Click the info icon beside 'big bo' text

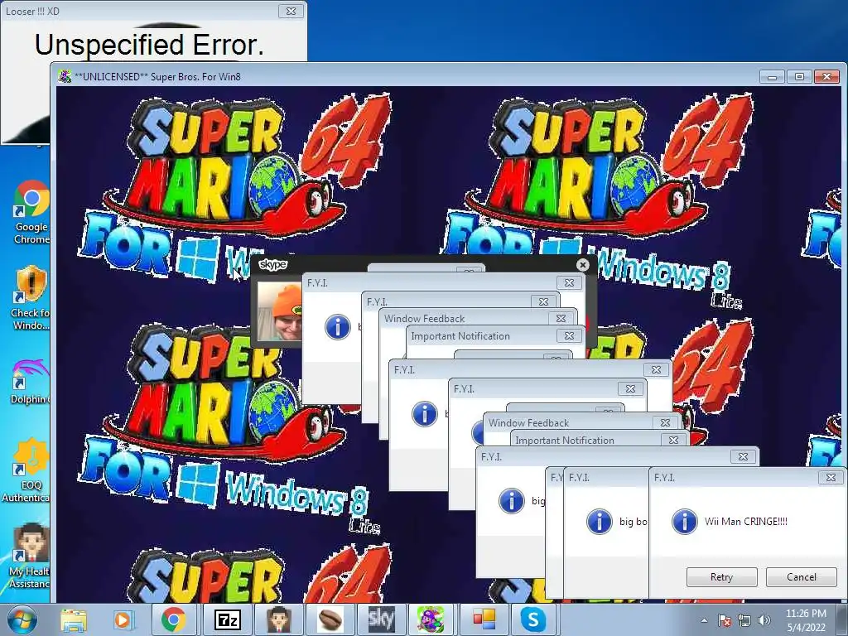[600, 522]
